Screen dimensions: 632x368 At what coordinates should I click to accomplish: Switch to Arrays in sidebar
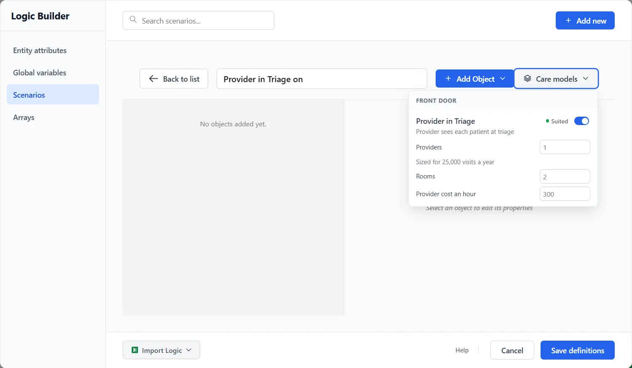(x=53, y=117)
